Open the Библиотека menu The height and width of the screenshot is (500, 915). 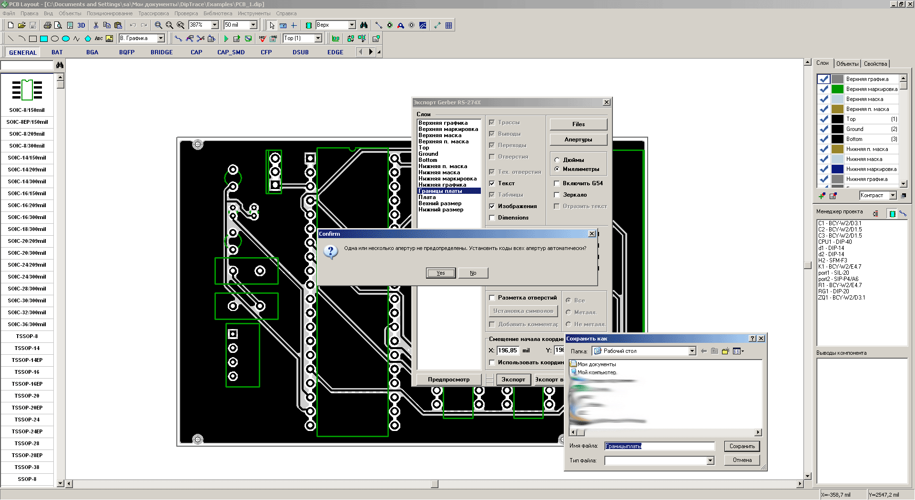tap(218, 13)
